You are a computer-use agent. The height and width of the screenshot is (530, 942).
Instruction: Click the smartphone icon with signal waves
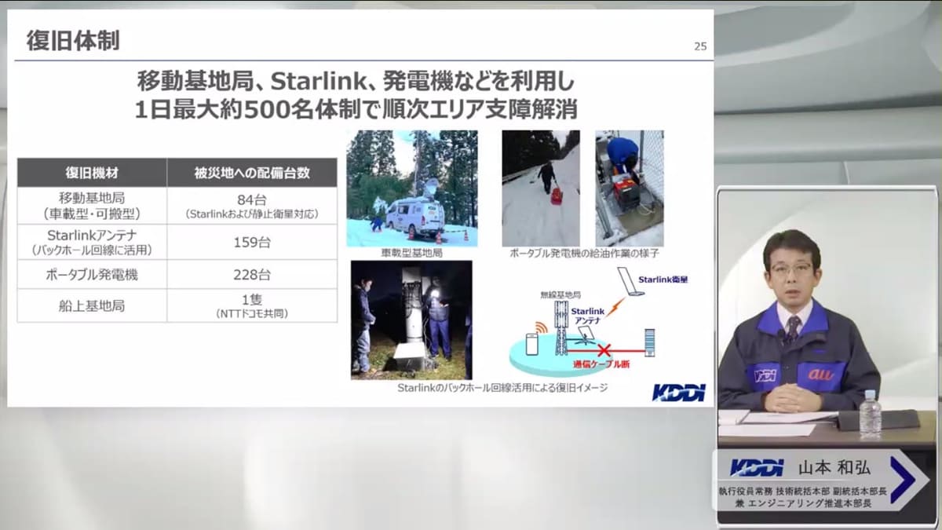tap(531, 344)
